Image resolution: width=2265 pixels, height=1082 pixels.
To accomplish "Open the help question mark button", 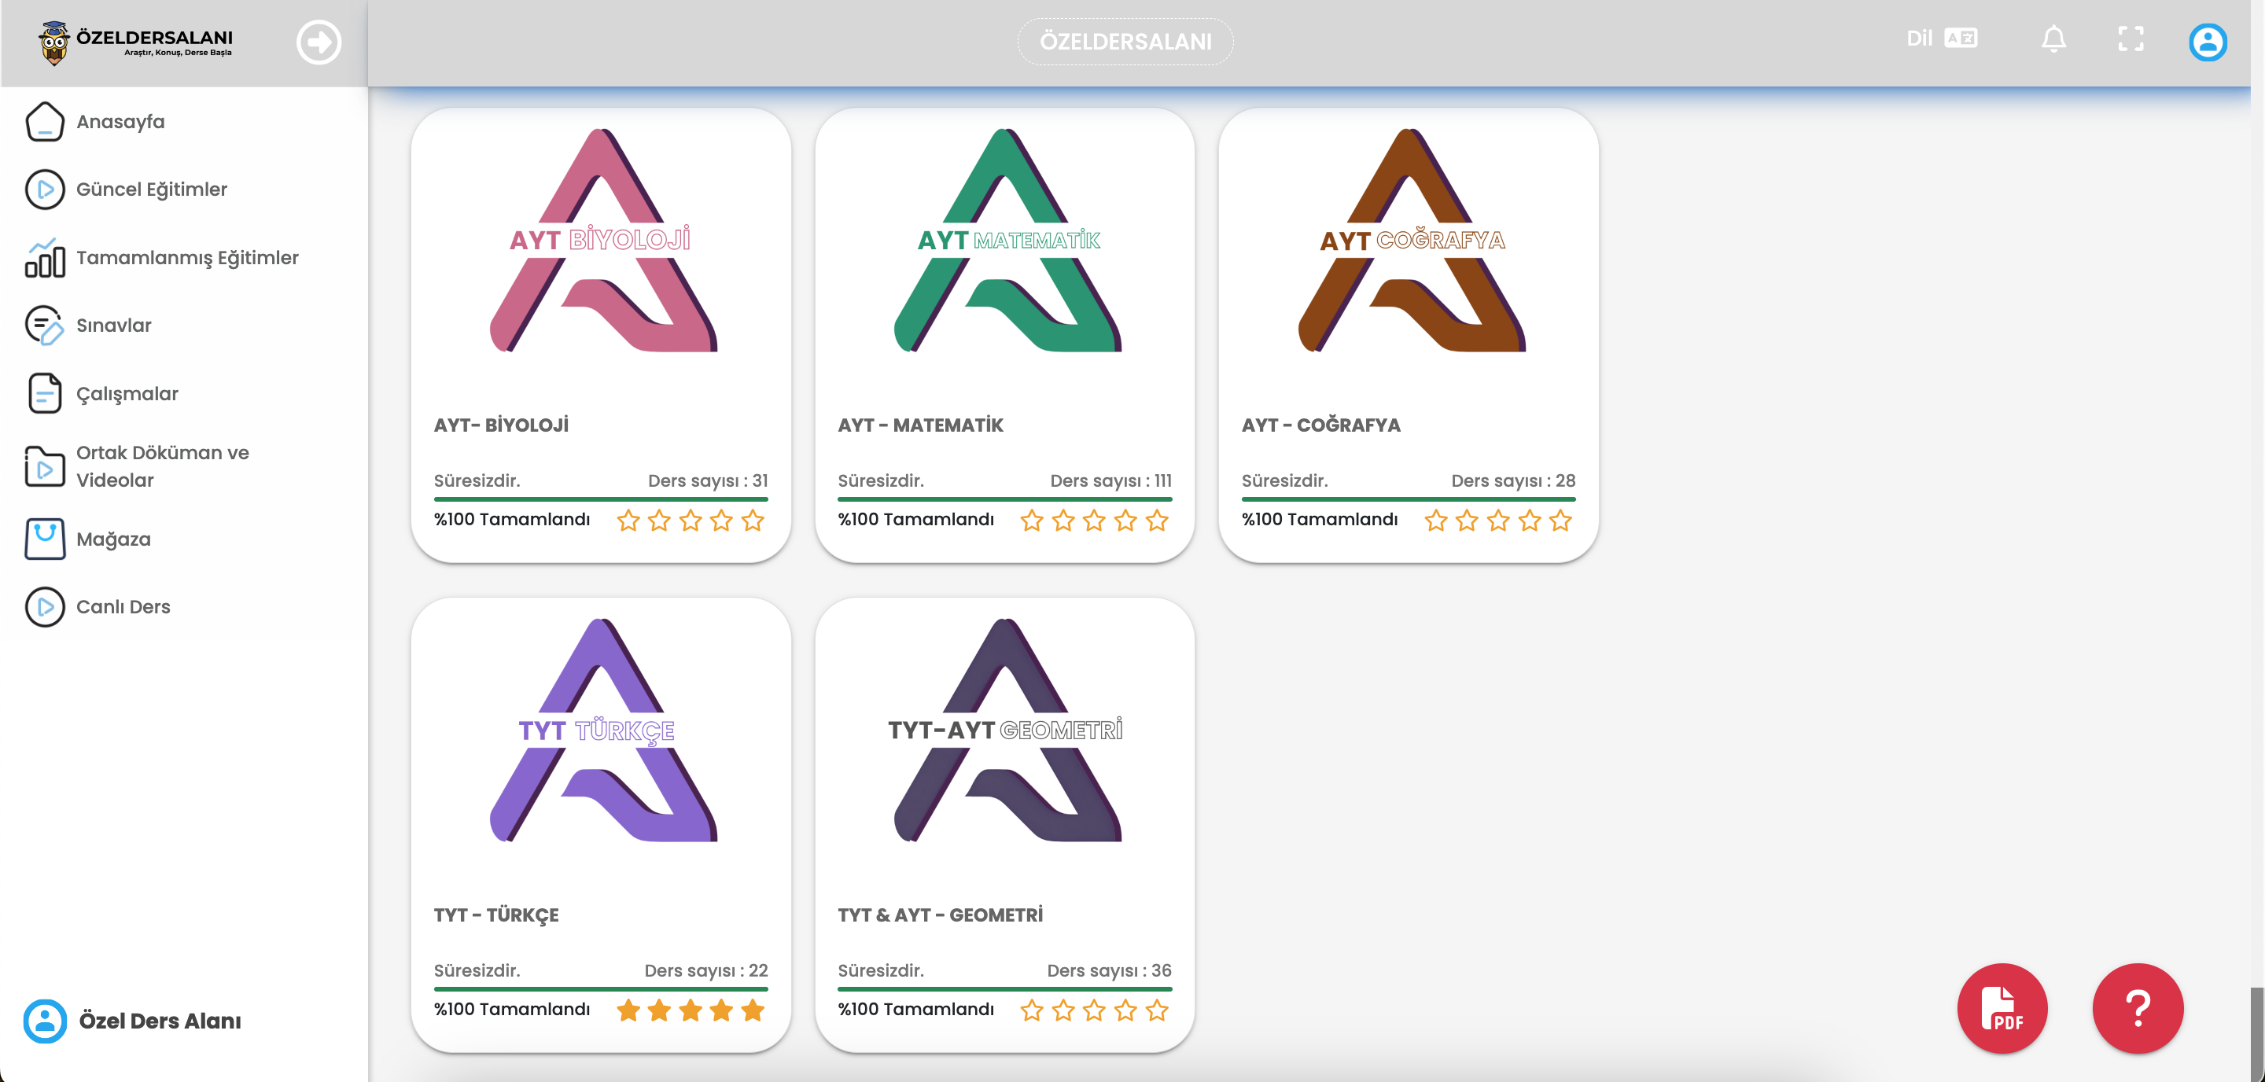I will click(x=2137, y=1008).
